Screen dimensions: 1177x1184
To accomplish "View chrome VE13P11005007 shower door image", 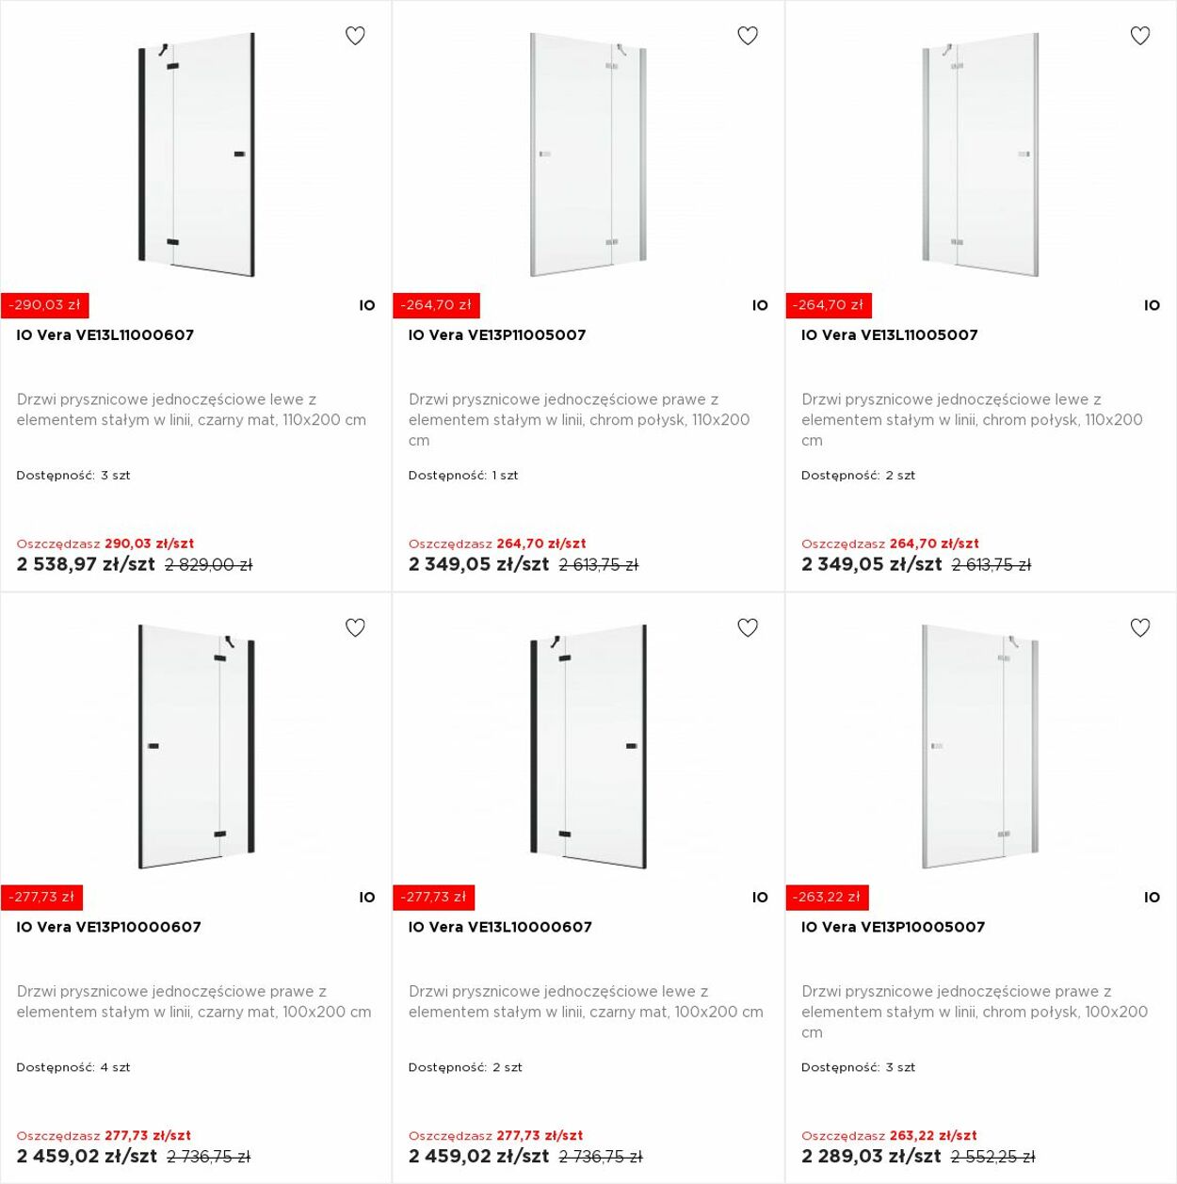I will pyautogui.click(x=588, y=154).
